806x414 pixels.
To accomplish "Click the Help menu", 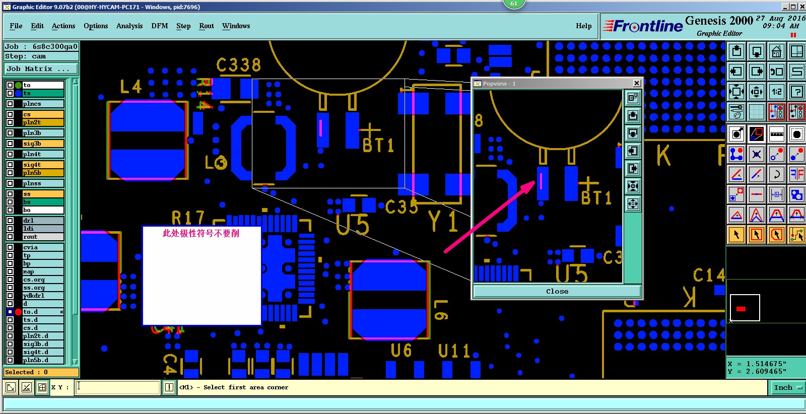I will (584, 26).
